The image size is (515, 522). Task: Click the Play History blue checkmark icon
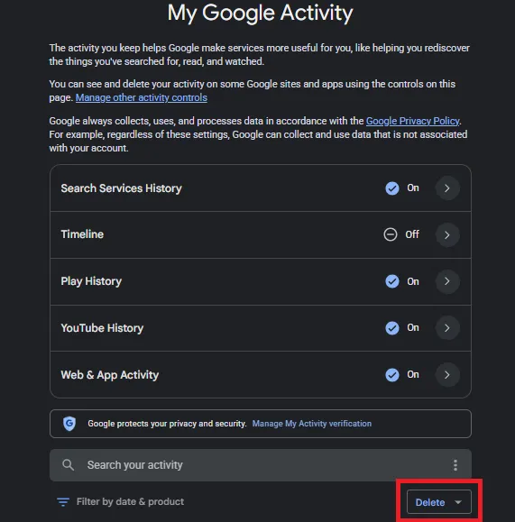pos(392,281)
